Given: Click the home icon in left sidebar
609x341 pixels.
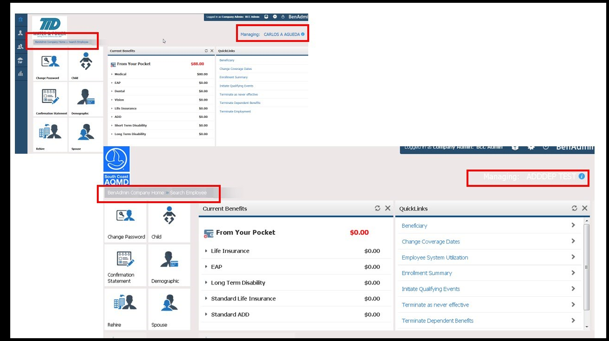Looking at the screenshot, I should pos(20,20).
